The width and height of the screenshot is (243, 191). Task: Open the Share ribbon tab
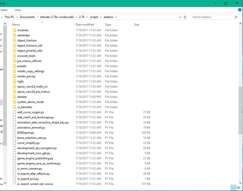(x=4, y=10)
